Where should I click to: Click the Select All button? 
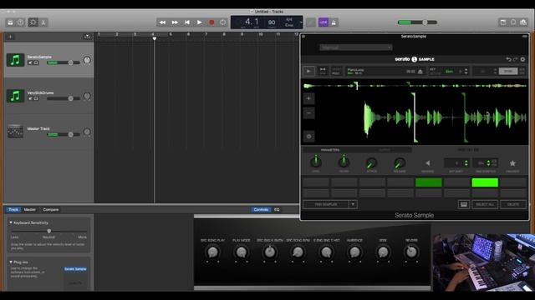point(485,204)
